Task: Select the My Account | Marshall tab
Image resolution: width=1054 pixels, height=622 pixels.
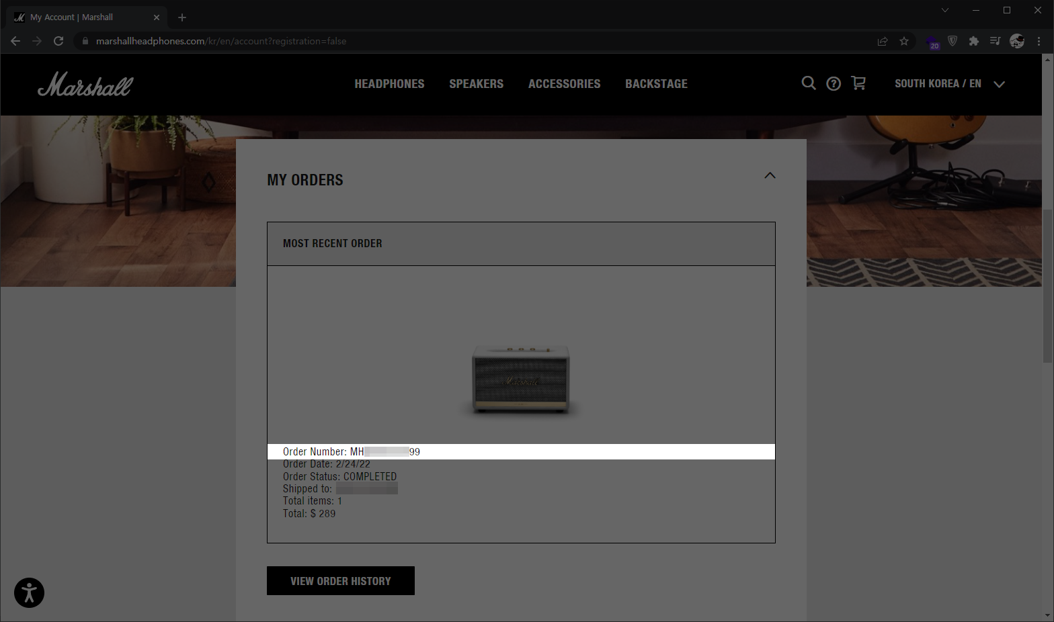Action: (x=87, y=17)
